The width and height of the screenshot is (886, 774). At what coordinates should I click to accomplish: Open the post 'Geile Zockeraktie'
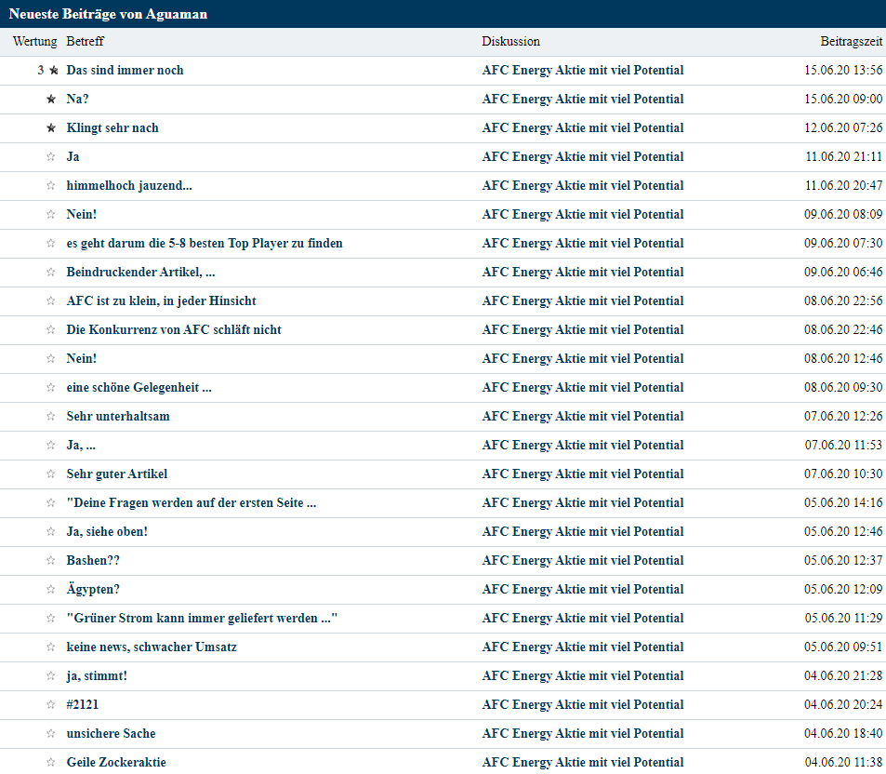coord(116,763)
